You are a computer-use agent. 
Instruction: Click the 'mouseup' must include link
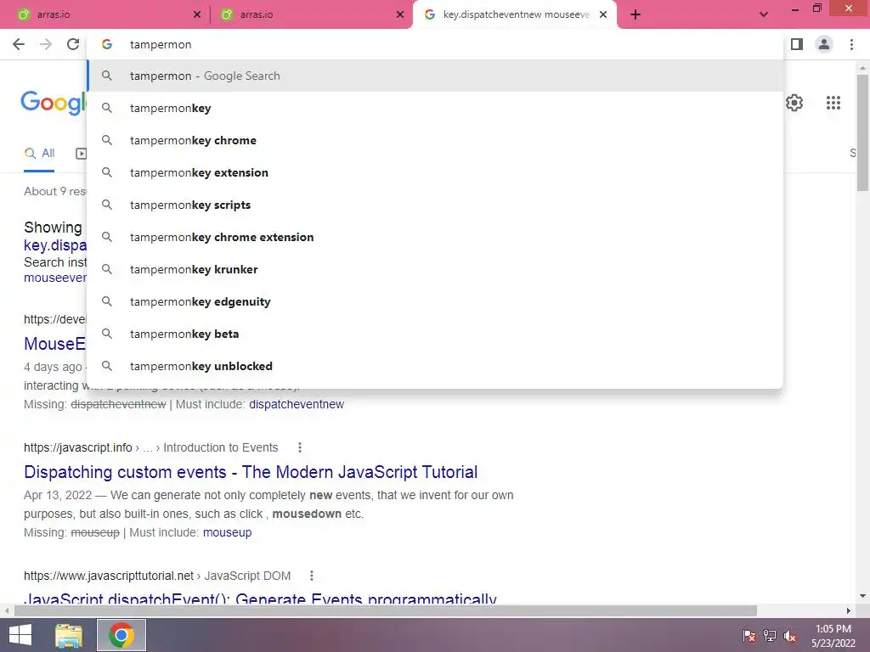[227, 532]
